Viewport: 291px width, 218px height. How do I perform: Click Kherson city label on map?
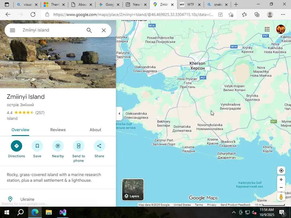[198, 66]
